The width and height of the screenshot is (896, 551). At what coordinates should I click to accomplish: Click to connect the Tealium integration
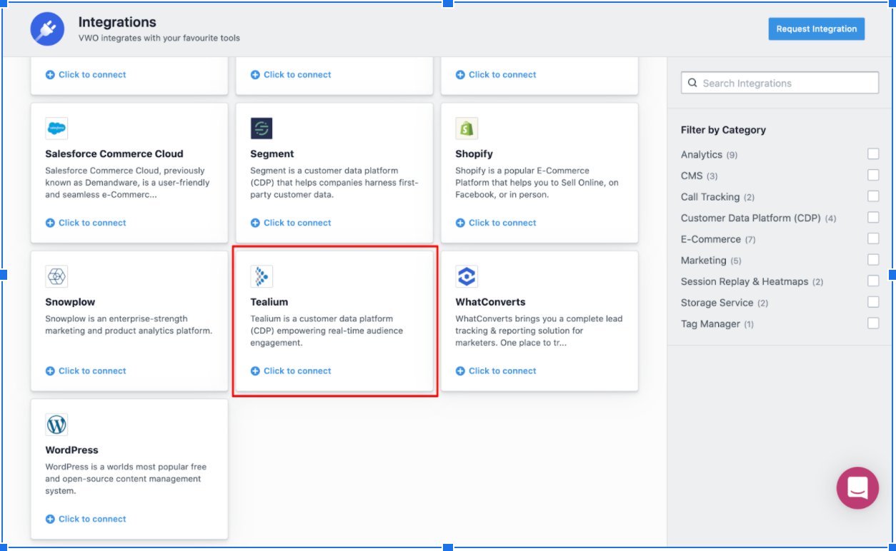click(x=291, y=371)
